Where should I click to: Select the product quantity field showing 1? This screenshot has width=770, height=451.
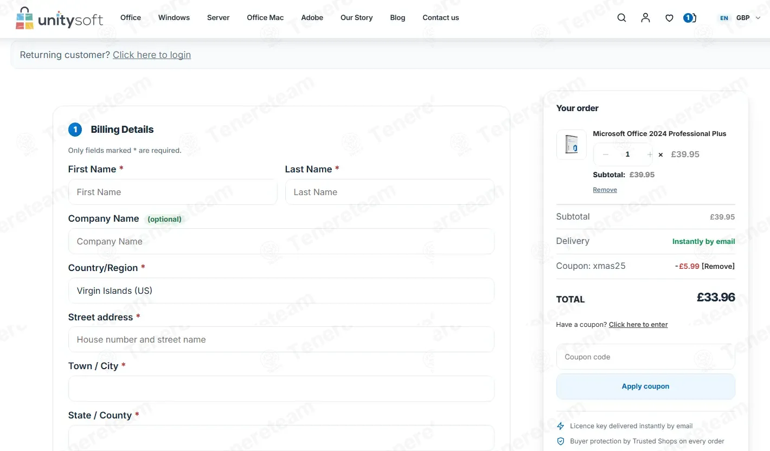coord(627,154)
